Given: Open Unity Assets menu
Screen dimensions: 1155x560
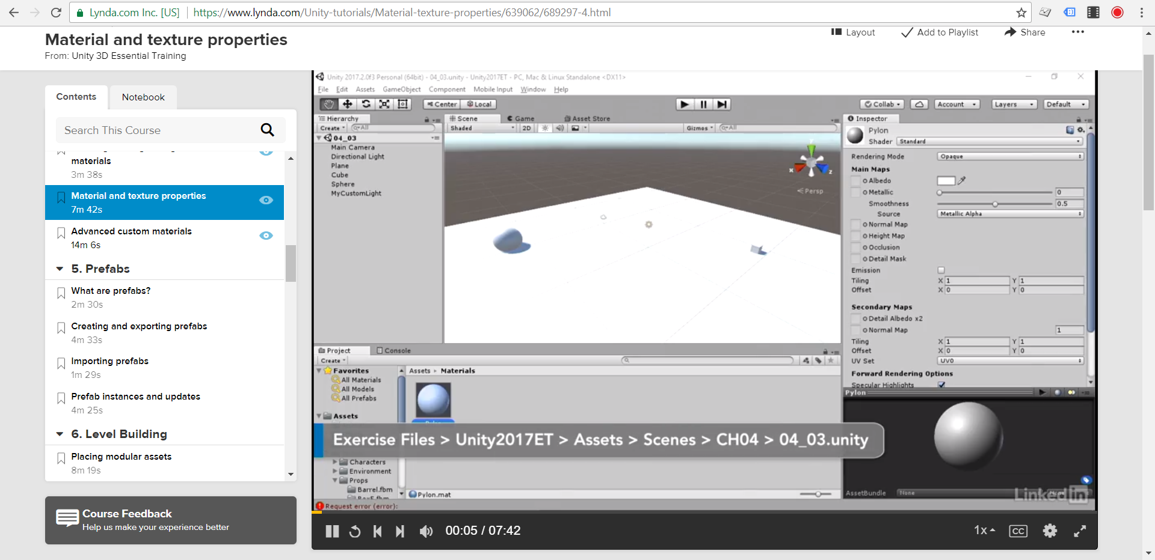Looking at the screenshot, I should click(x=365, y=90).
